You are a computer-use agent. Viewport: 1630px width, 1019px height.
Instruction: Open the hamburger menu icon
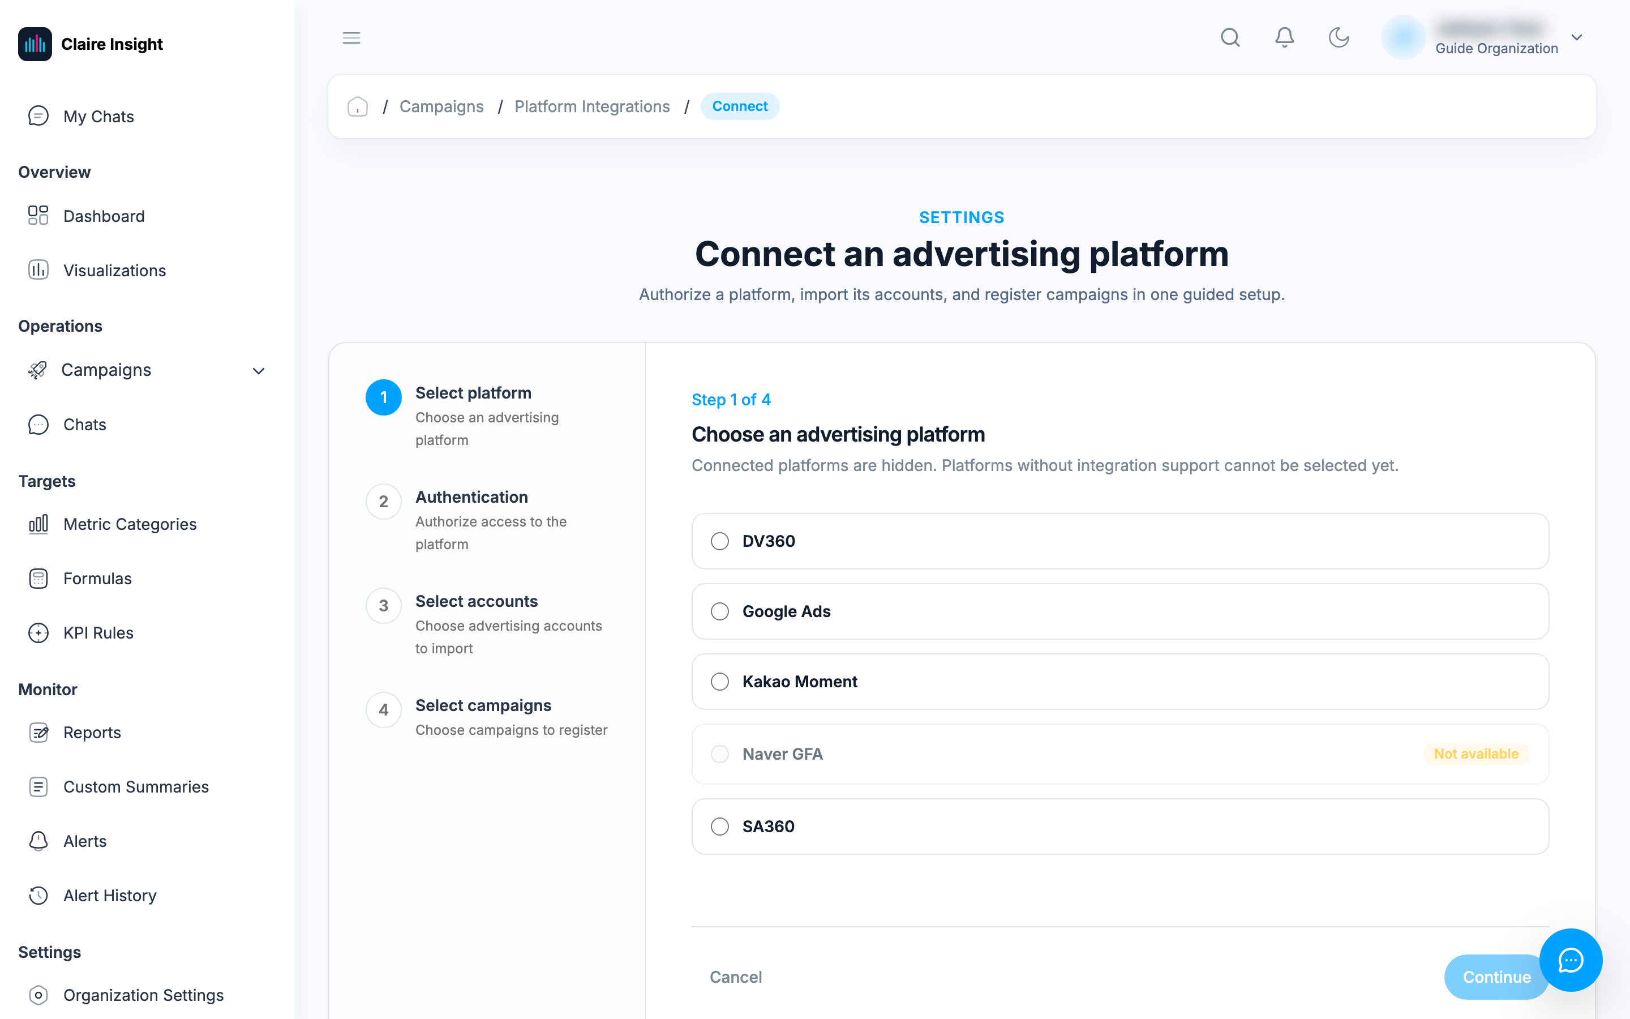point(351,38)
